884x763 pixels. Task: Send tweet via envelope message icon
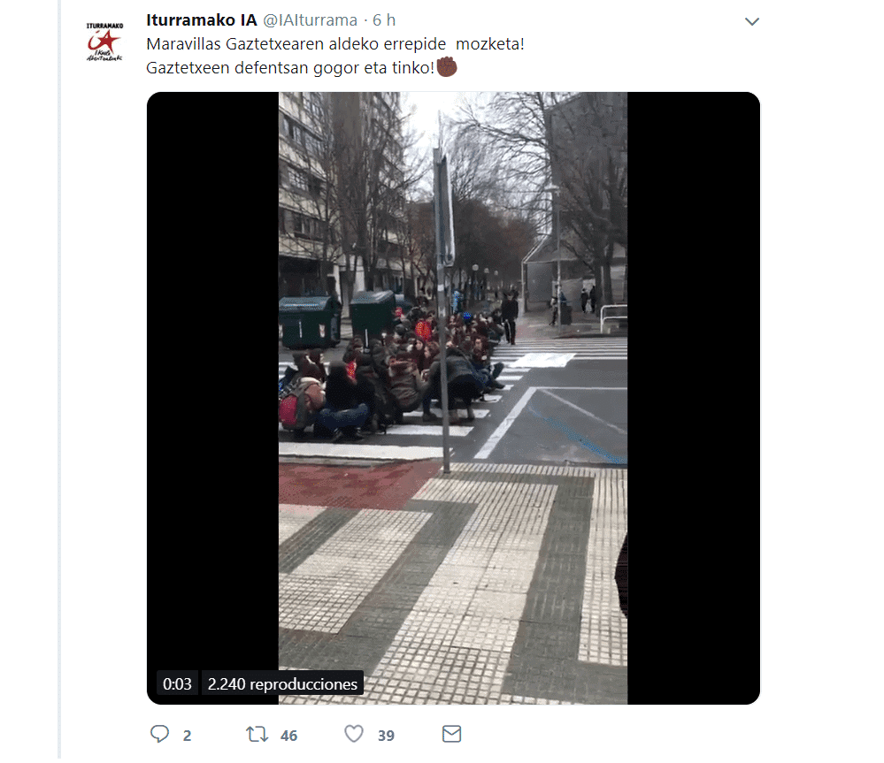pos(451,734)
